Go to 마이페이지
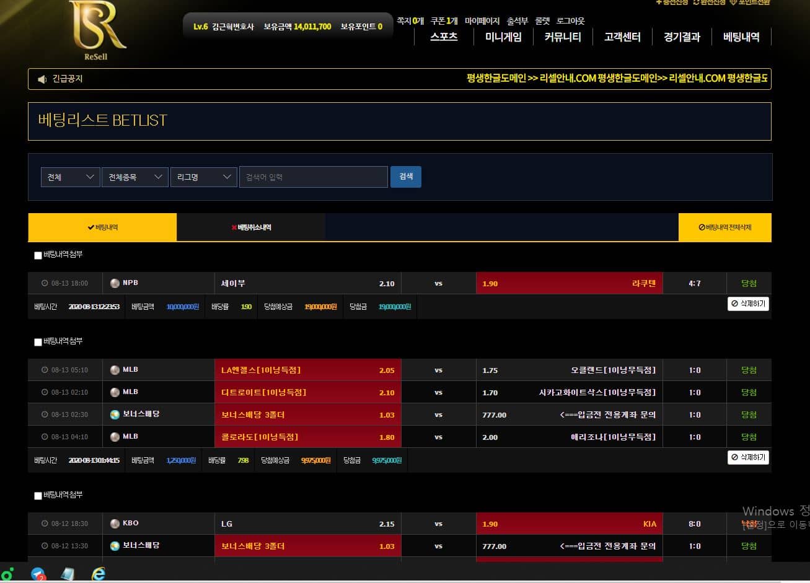This screenshot has width=810, height=583. coord(482,21)
